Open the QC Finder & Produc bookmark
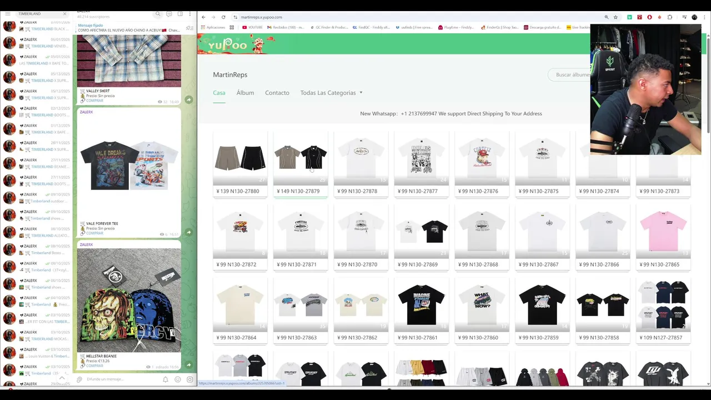 (329, 27)
